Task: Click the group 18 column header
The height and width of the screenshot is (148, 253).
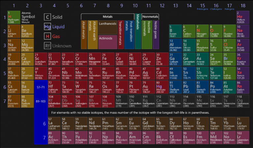Action: (243, 6)
